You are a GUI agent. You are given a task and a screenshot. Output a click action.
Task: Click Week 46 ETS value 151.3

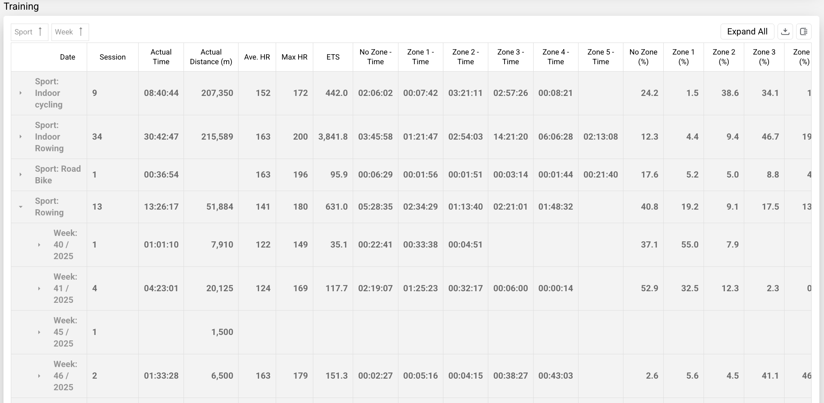point(336,376)
